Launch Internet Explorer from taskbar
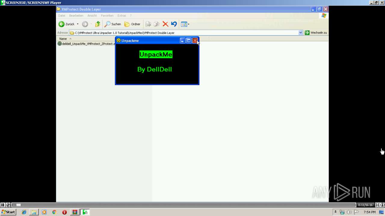The height and width of the screenshot is (216, 385). click(x=24, y=212)
